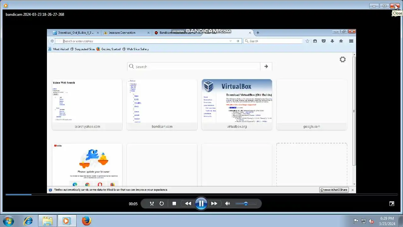Viewport: 403px width, 227px height.
Task: Click the Firefox toolbar Search box
Action: (273, 41)
